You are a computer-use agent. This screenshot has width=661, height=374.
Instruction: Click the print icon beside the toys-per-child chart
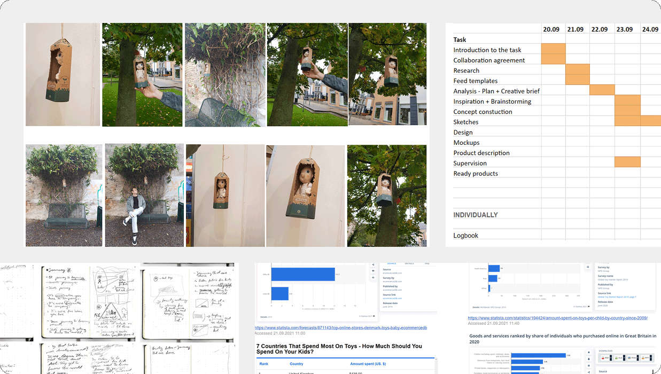(588, 267)
